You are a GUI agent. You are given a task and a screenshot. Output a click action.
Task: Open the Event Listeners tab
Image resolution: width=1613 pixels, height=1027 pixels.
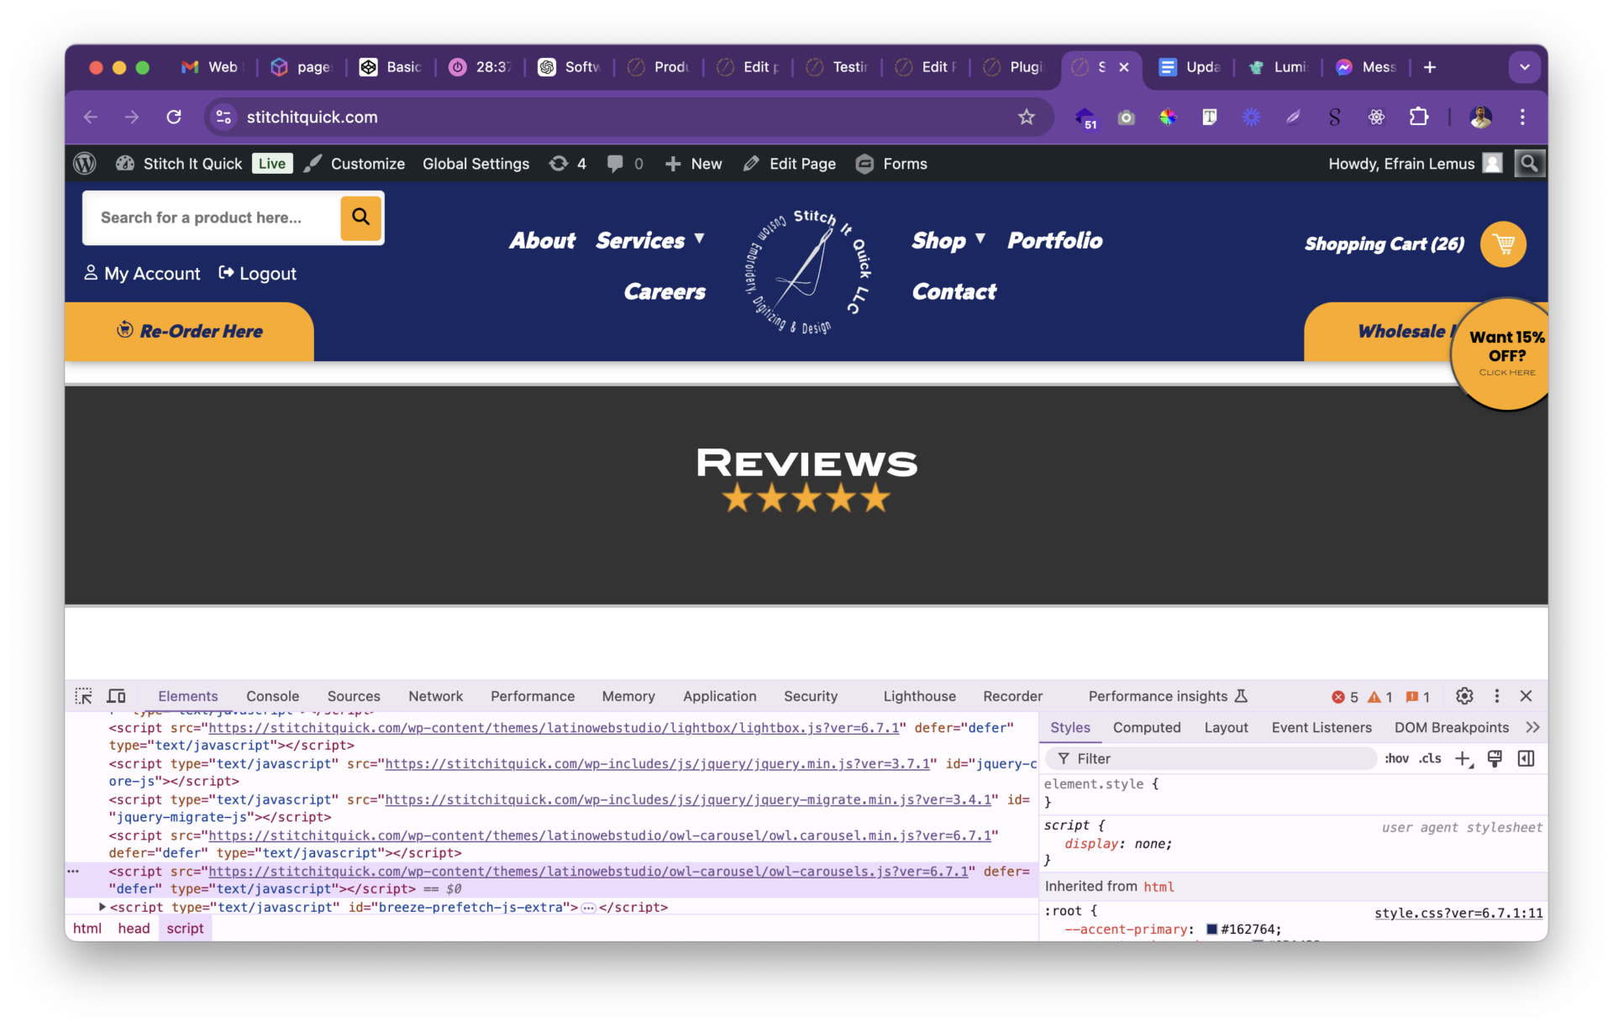(1321, 728)
